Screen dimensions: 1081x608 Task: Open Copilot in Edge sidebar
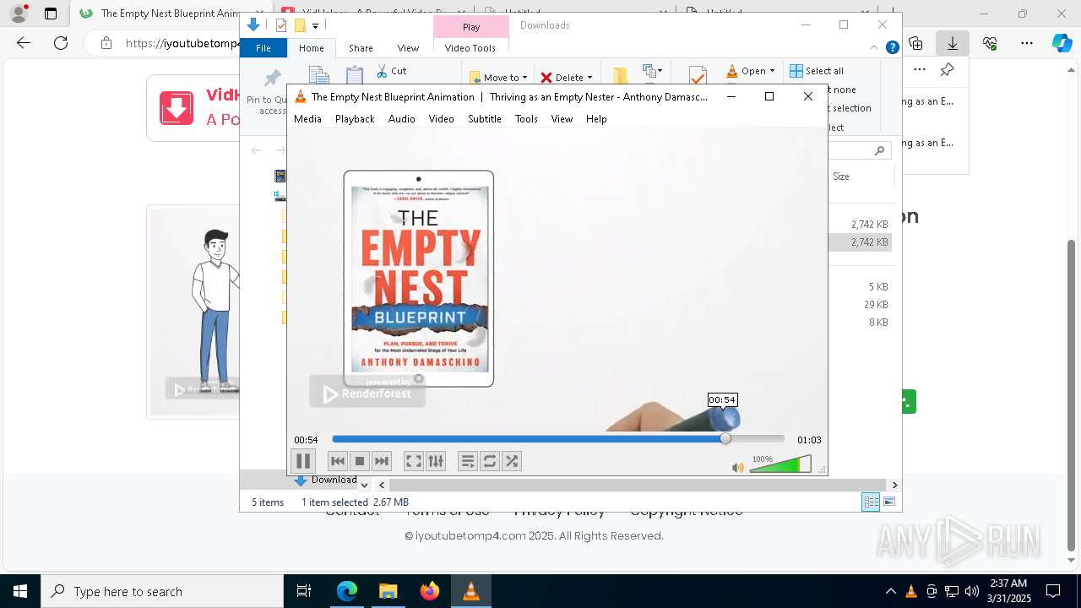[1062, 43]
